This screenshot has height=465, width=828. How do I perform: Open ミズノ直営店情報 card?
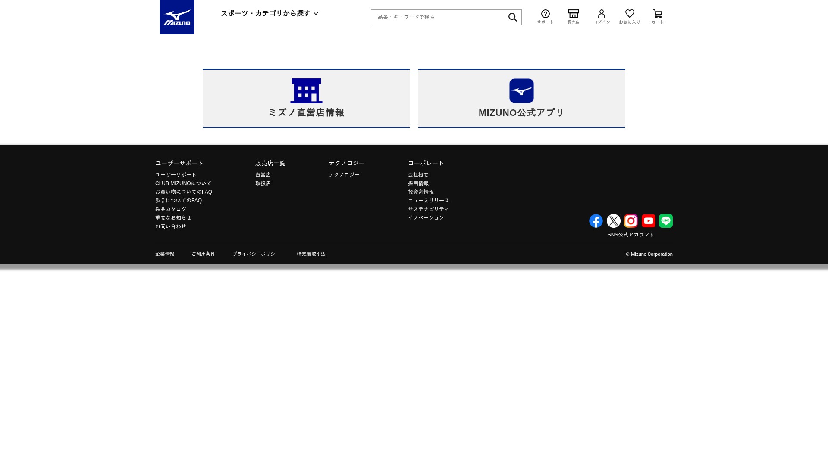(x=306, y=98)
